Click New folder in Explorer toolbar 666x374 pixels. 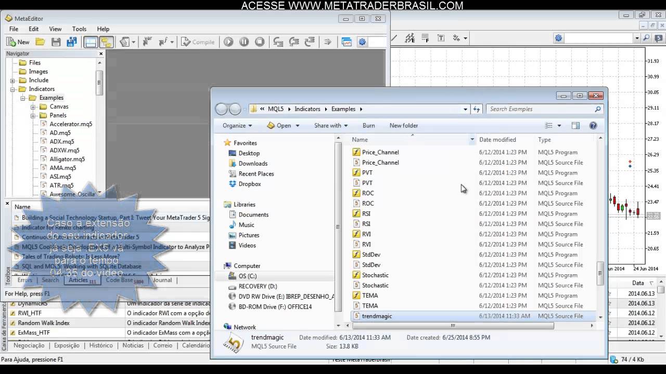click(404, 126)
